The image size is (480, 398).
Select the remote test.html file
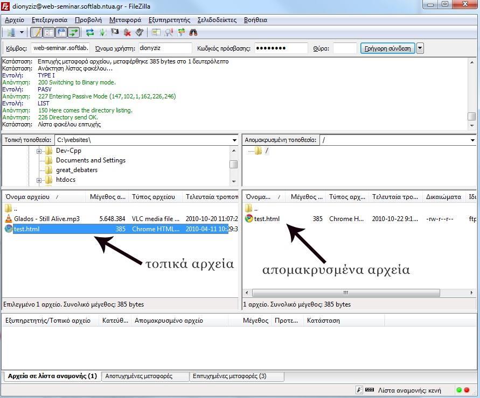[x=267, y=219]
